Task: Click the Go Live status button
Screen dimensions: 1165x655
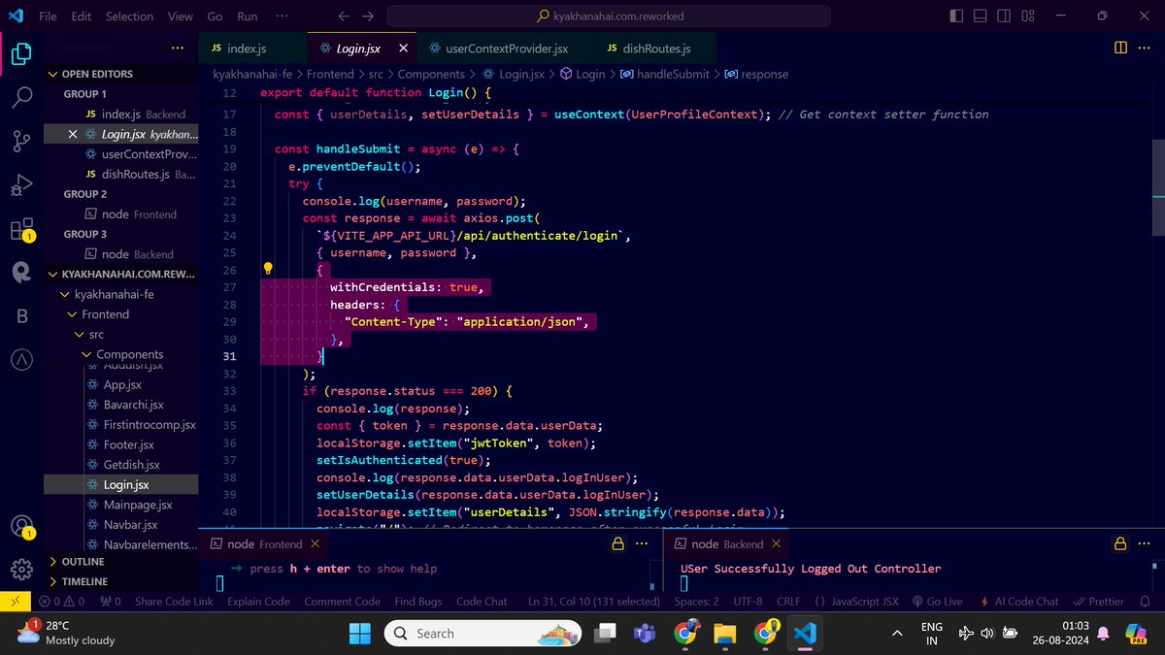Action: coord(938,602)
